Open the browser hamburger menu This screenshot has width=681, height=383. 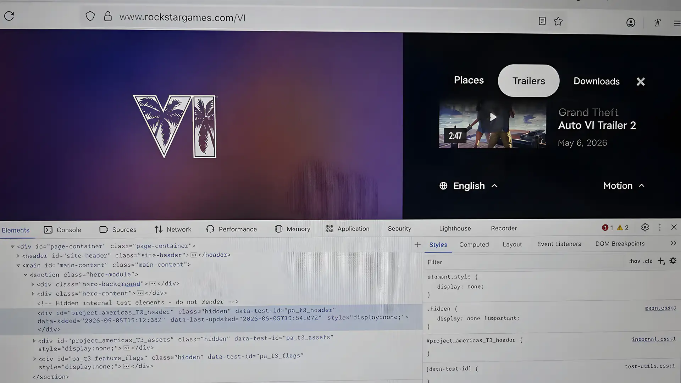pos(677,23)
